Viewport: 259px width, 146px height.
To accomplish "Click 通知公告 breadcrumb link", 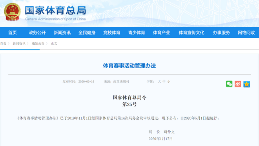I will pos(38,44).
